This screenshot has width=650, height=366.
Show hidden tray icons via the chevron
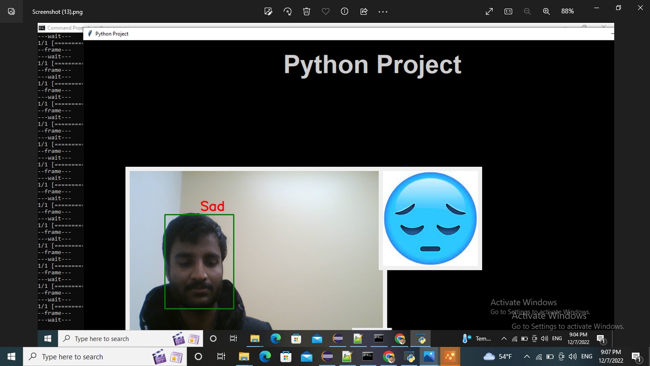526,356
